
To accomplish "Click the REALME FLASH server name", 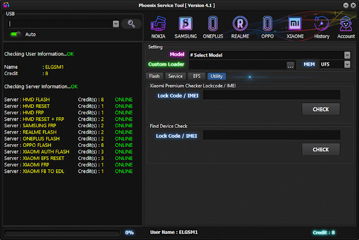I will pyautogui.click(x=40, y=132).
